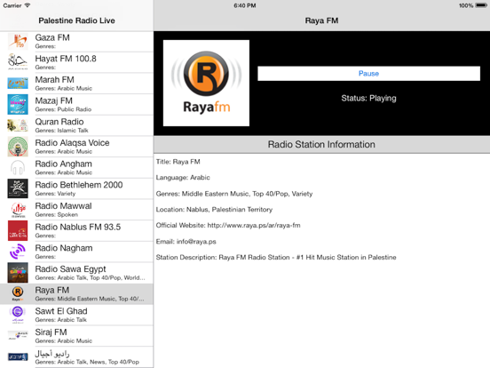Viewport: 490px width, 368px height.
Task: Click the battery indicator in status bar
Action: (x=481, y=5)
